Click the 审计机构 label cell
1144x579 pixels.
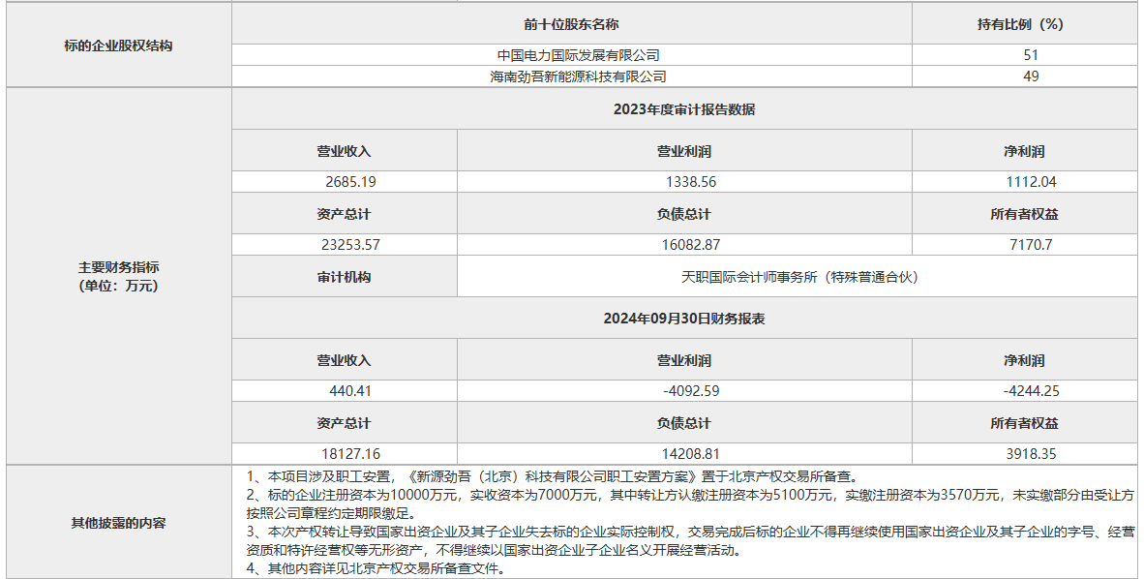click(x=344, y=277)
